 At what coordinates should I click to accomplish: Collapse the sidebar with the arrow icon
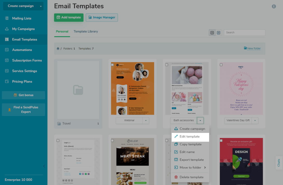point(44,166)
